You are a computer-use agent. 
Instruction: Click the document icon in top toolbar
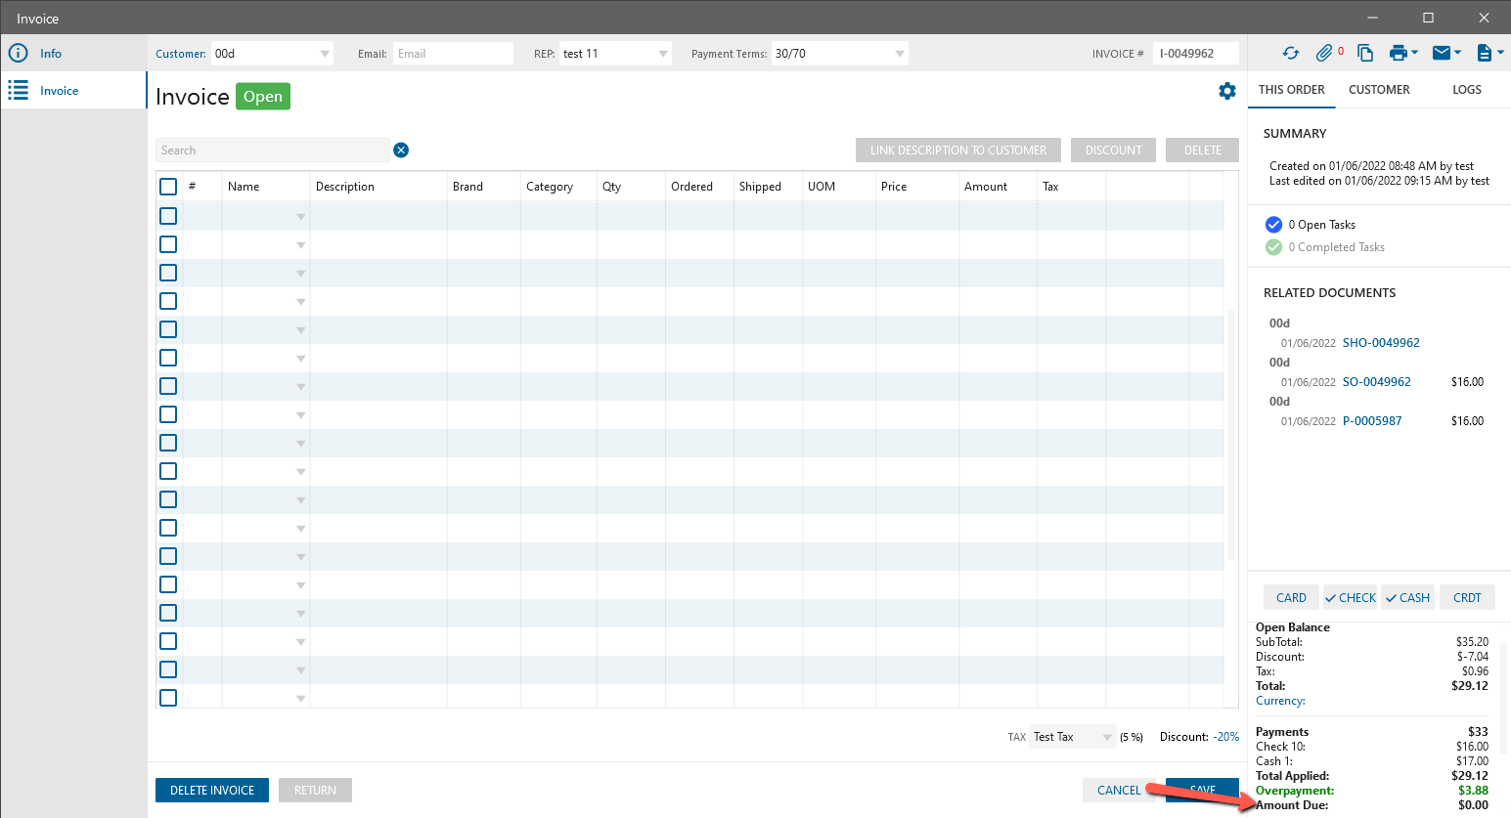(x=1485, y=54)
